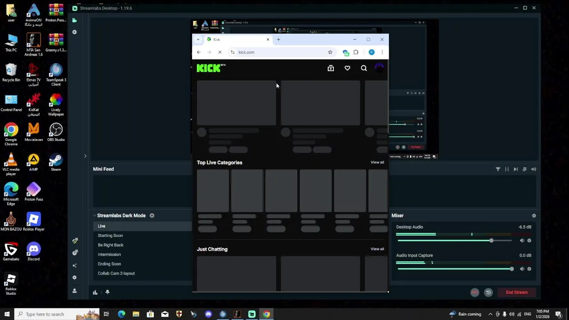Open the sparkle AI icon in sidebar

[x=74, y=265]
